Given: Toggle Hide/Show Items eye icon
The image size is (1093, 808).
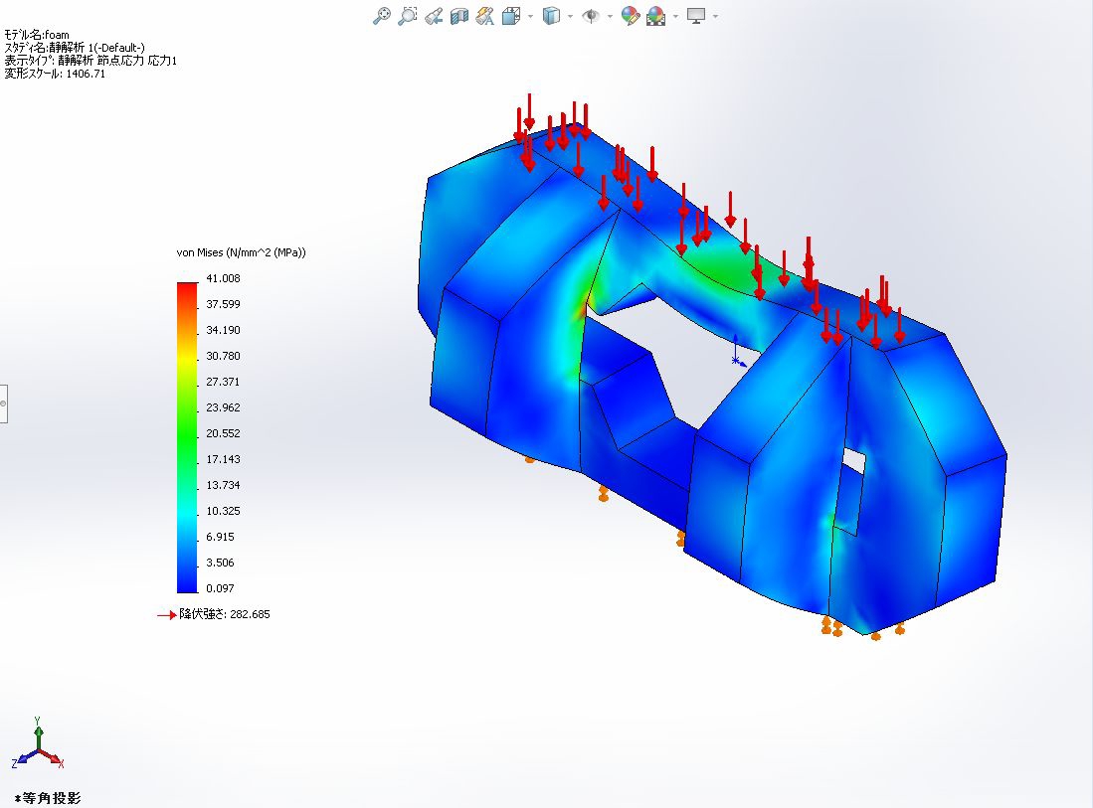Looking at the screenshot, I should [591, 16].
